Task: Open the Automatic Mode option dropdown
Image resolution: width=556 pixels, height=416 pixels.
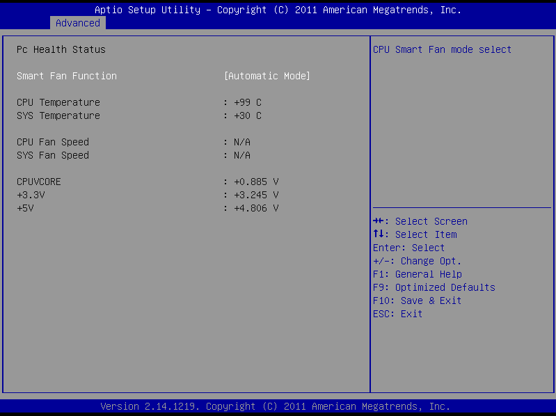Action: [x=267, y=76]
